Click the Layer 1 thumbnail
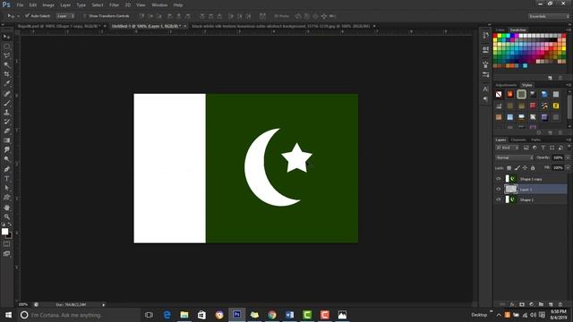This screenshot has width=573, height=322. (x=511, y=189)
